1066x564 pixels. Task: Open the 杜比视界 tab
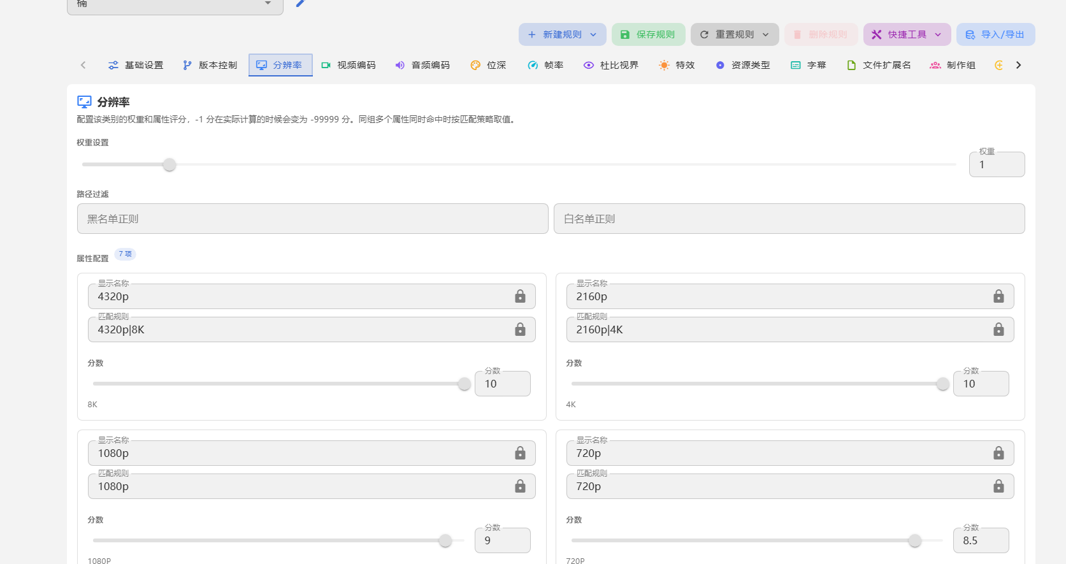pos(611,65)
